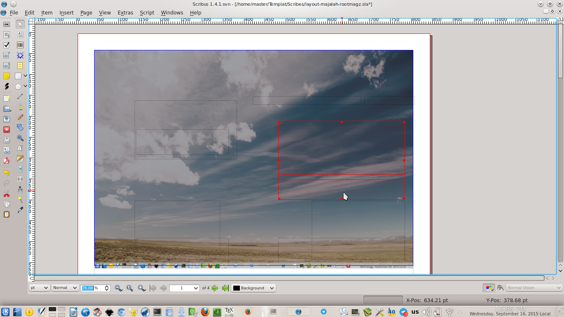Select the Insert Table tool

[x=20, y=66]
